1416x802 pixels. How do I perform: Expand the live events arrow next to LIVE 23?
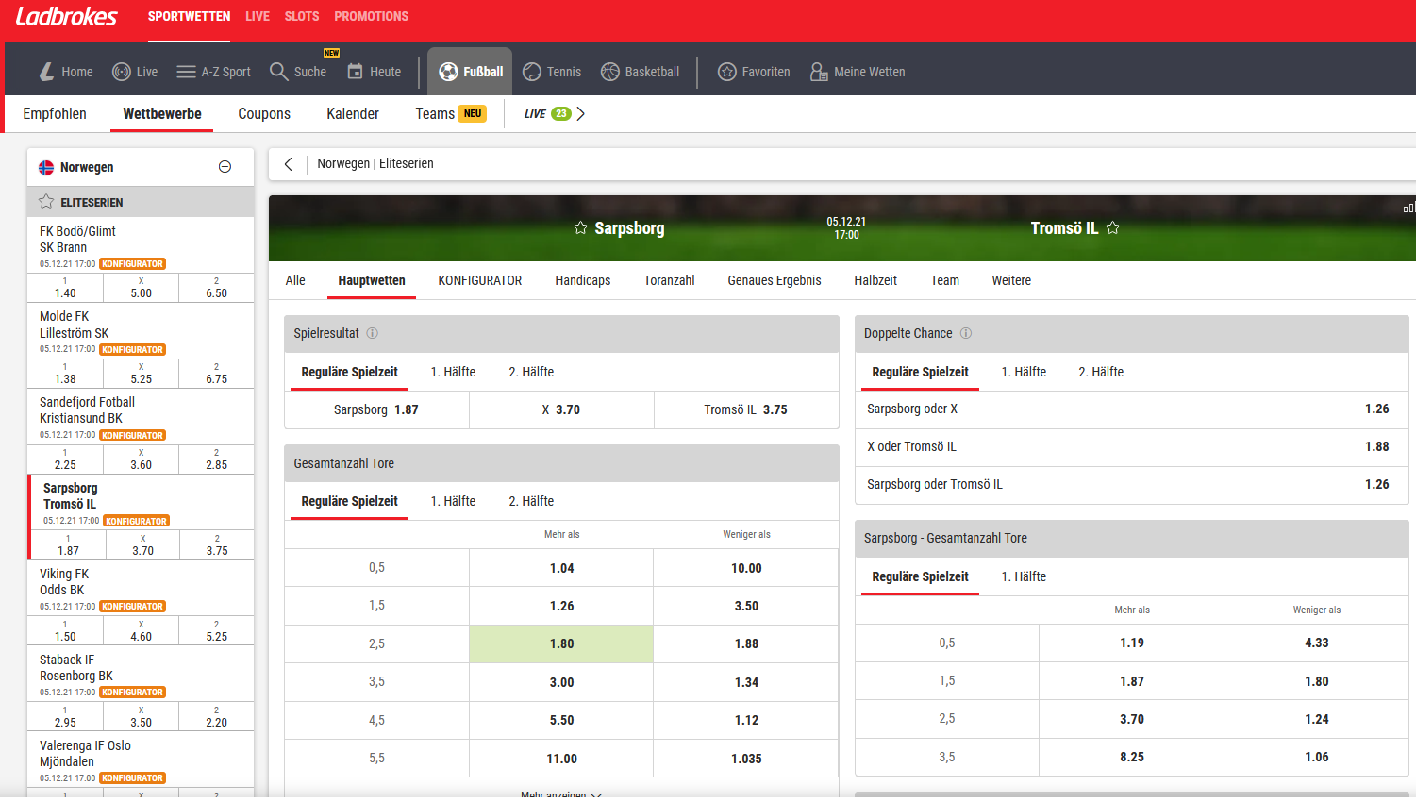pyautogui.click(x=581, y=113)
